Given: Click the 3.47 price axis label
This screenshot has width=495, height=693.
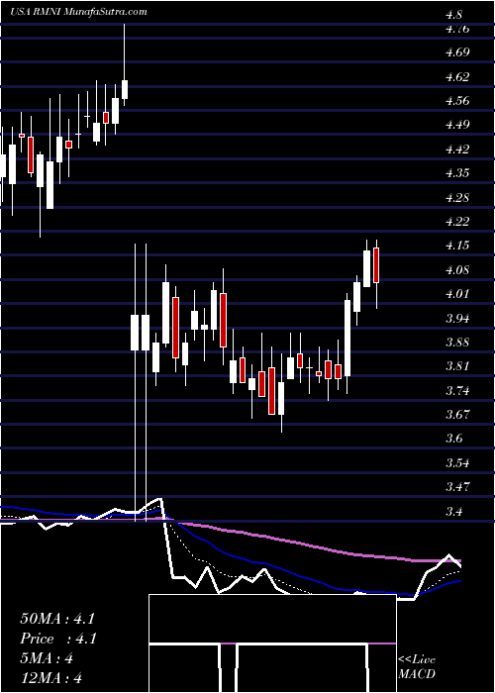Looking at the screenshot, I should 457,487.
